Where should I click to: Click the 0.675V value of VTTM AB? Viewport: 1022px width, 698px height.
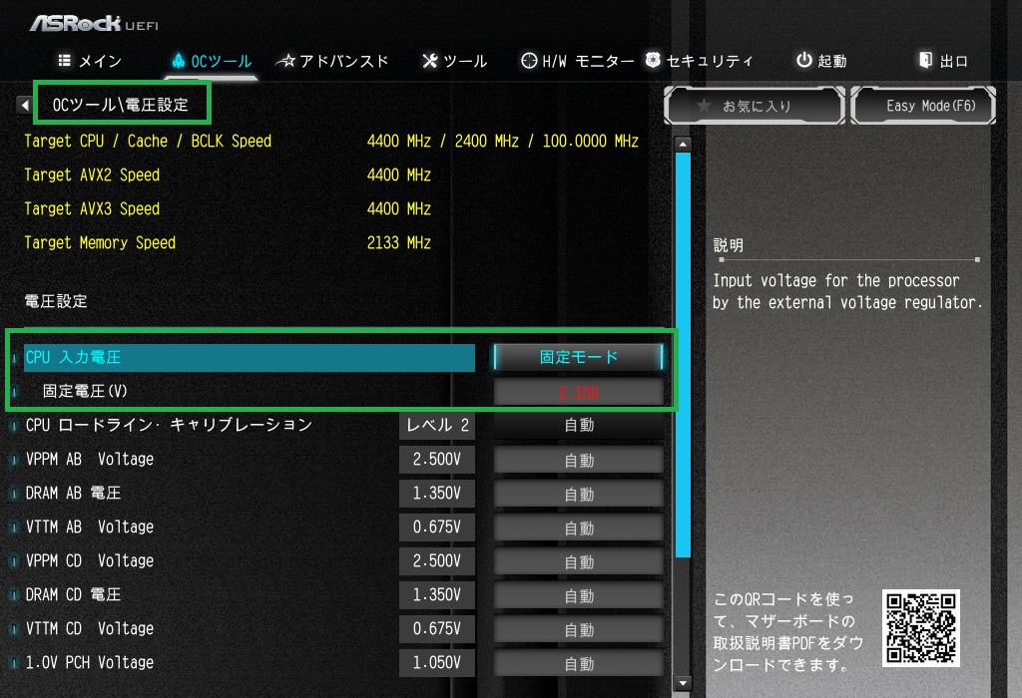pyautogui.click(x=437, y=526)
